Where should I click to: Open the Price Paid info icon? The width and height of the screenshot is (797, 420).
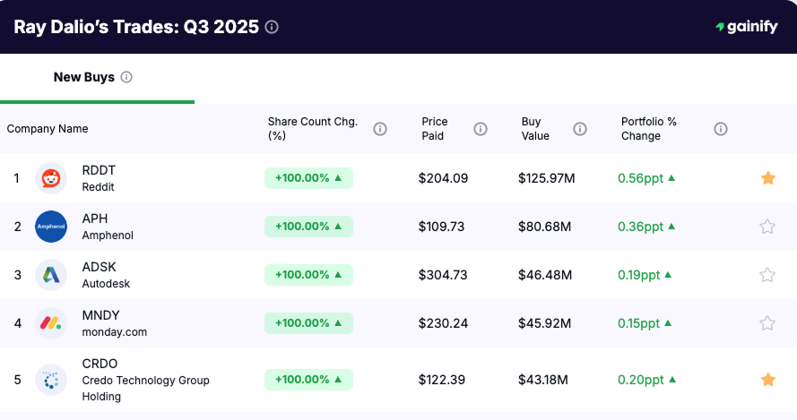[x=481, y=129]
